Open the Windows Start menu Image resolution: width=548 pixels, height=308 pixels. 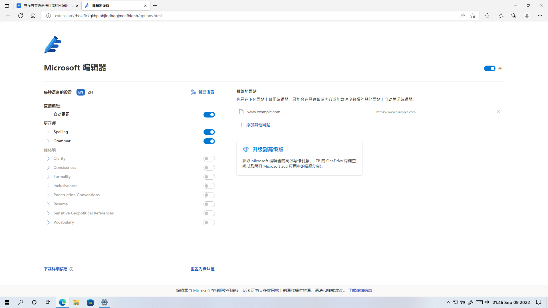point(7,302)
